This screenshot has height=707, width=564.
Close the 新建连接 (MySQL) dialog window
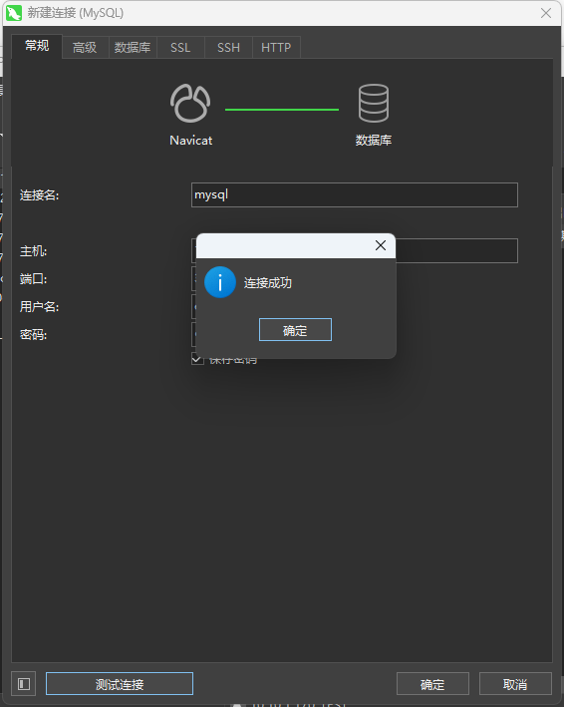pos(546,13)
